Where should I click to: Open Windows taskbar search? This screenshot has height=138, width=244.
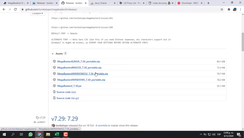click(x=13, y=135)
